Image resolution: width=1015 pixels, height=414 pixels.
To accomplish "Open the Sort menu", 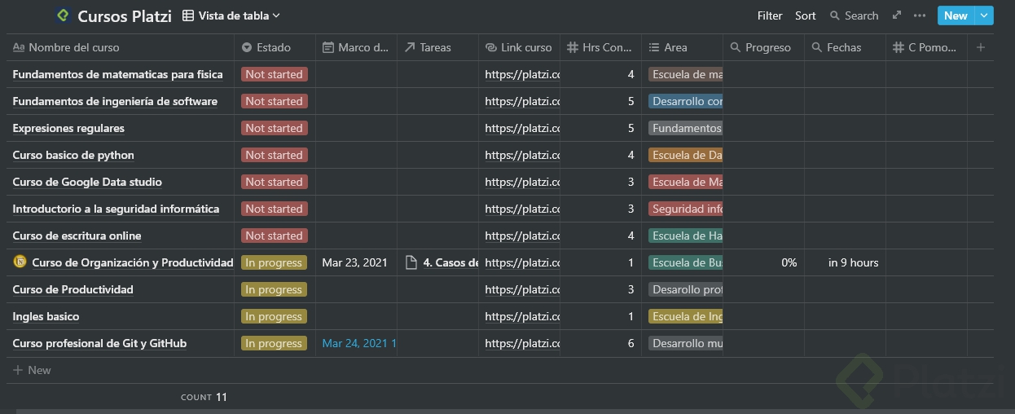I will click(805, 15).
